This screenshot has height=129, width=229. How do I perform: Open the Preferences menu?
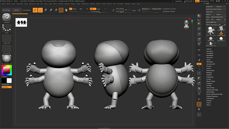pyautogui.click(x=85, y=4)
